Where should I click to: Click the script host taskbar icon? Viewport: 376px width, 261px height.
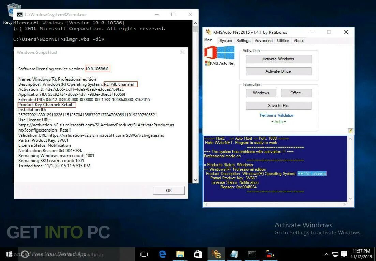tap(234, 254)
